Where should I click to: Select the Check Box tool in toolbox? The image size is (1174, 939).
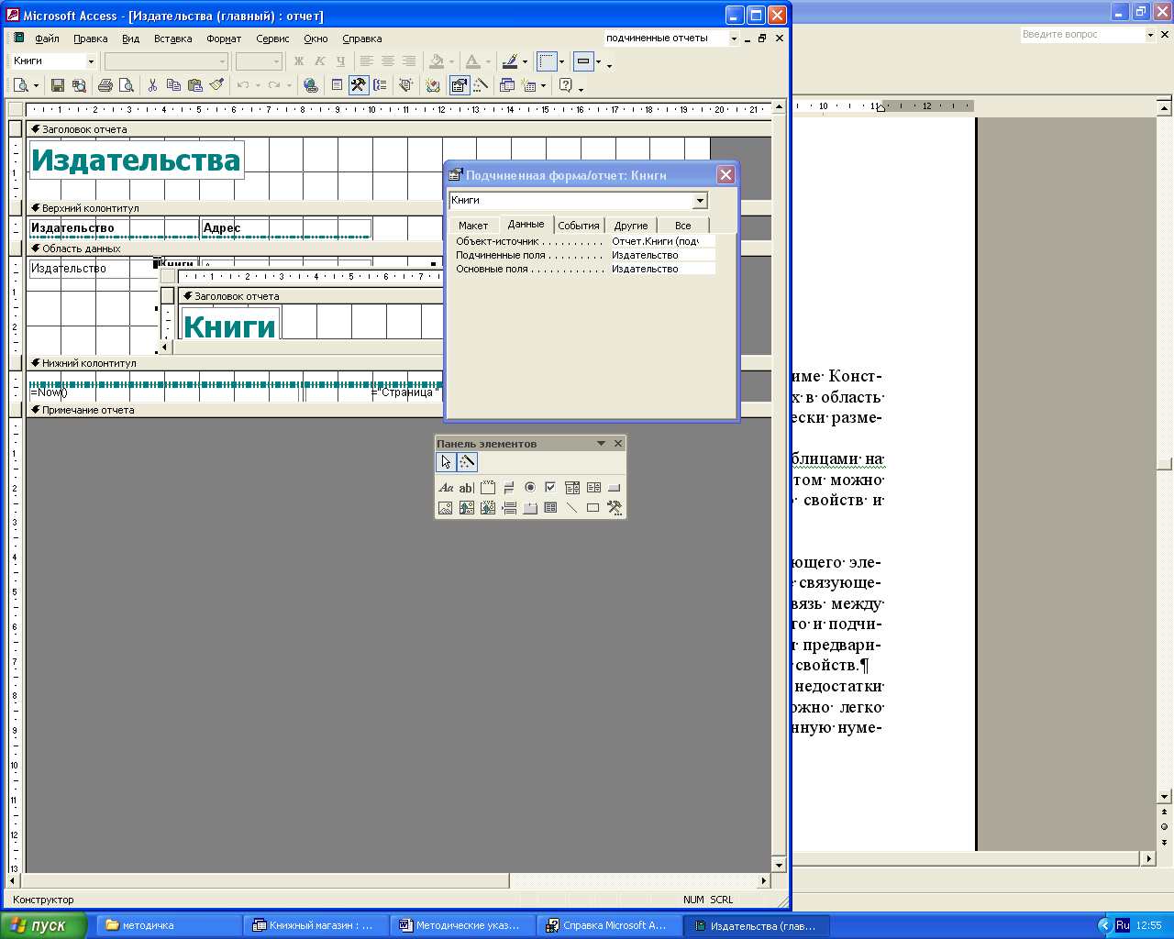[551, 488]
